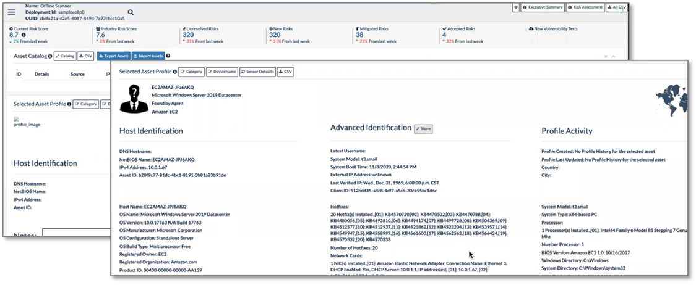Collapse the Asset Catalog panel chevron
The height and width of the screenshot is (285, 696).
tap(614, 56)
